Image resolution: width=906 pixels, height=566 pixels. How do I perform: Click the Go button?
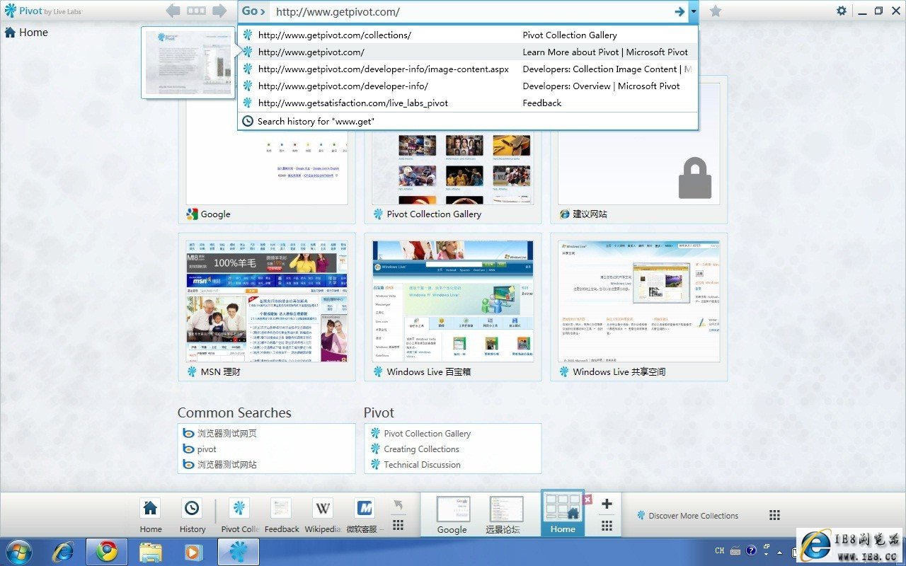[253, 11]
